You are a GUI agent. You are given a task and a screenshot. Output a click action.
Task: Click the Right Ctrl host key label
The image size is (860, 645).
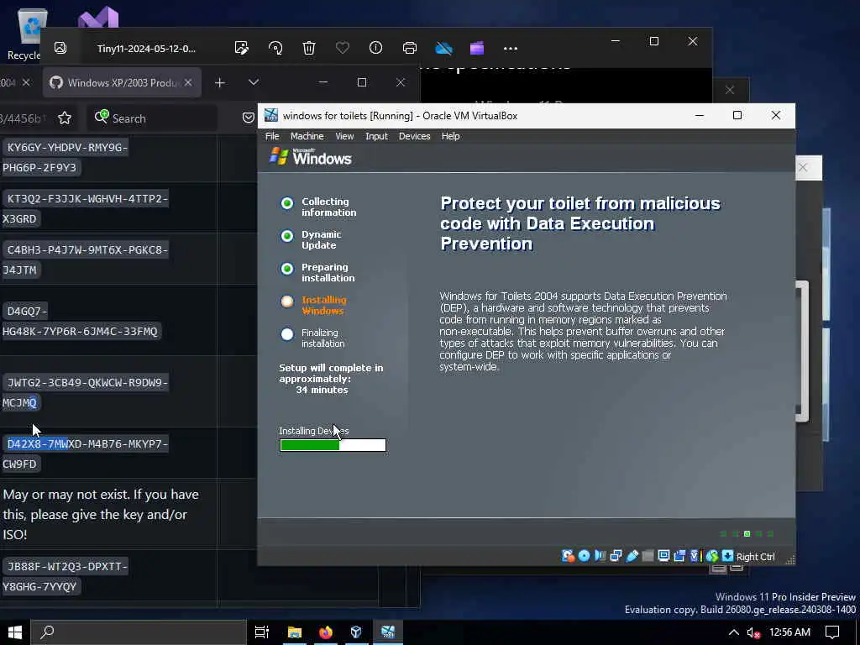point(755,557)
